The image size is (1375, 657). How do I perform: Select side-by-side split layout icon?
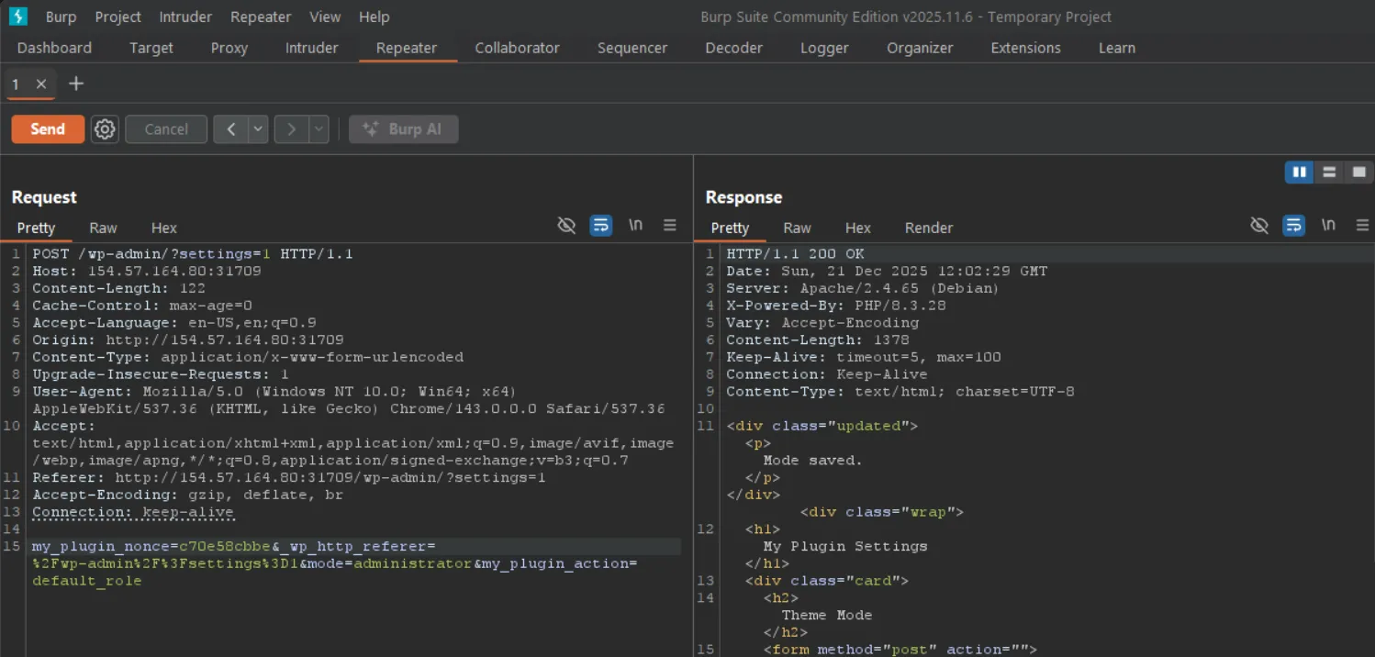[1299, 172]
